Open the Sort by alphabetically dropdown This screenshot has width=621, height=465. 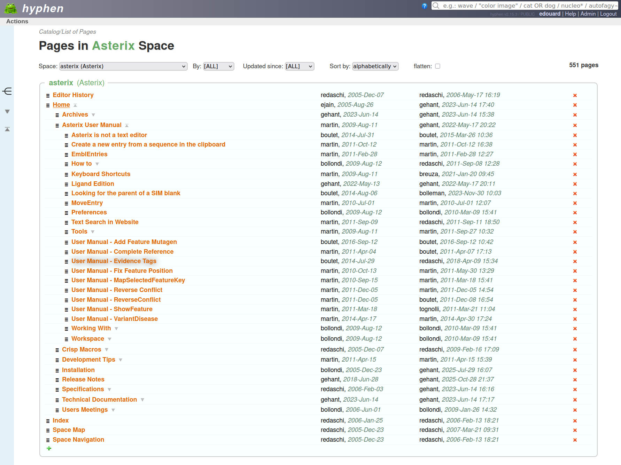pos(375,66)
